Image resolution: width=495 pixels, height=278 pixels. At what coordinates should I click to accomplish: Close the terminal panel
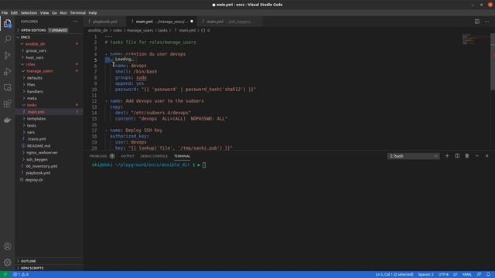[x=486, y=156]
